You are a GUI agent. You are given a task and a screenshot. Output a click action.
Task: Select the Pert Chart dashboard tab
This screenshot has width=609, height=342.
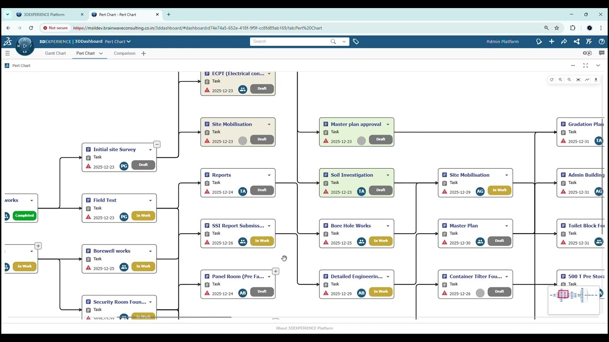click(x=86, y=53)
